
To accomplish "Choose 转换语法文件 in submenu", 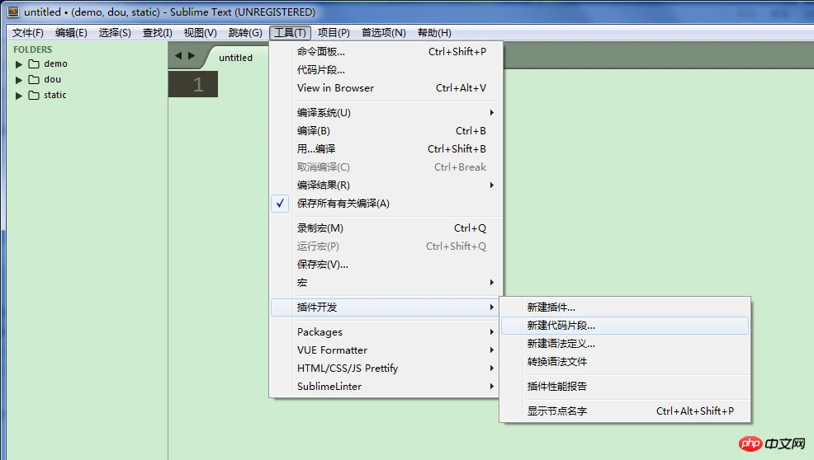I will tap(625, 361).
